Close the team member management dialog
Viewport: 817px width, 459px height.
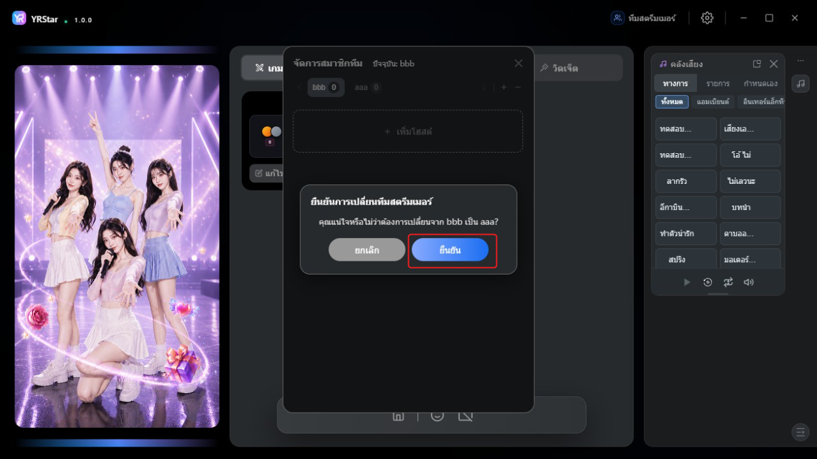pyautogui.click(x=519, y=63)
